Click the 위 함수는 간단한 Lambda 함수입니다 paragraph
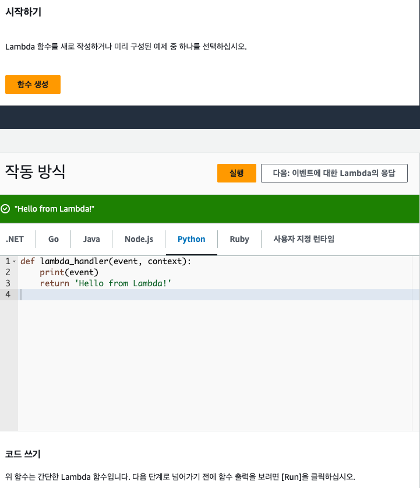This screenshot has width=420, height=488. [180, 477]
